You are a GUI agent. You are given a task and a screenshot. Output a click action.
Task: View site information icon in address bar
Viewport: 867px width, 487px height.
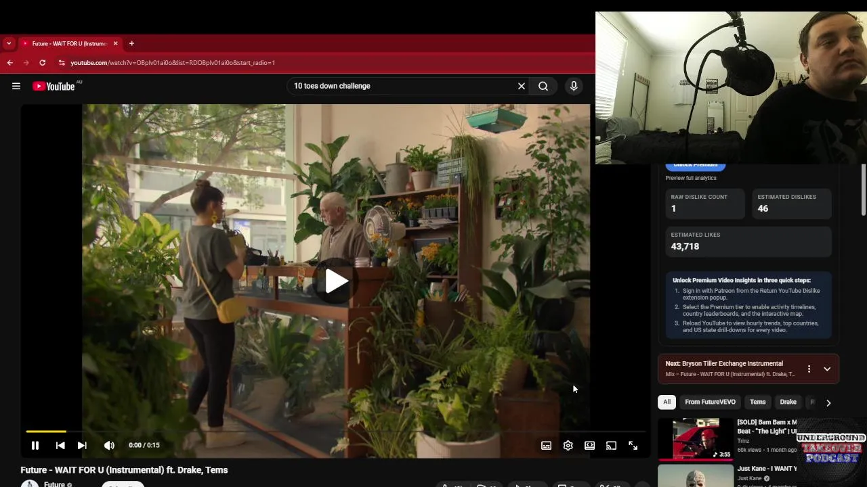tap(62, 62)
